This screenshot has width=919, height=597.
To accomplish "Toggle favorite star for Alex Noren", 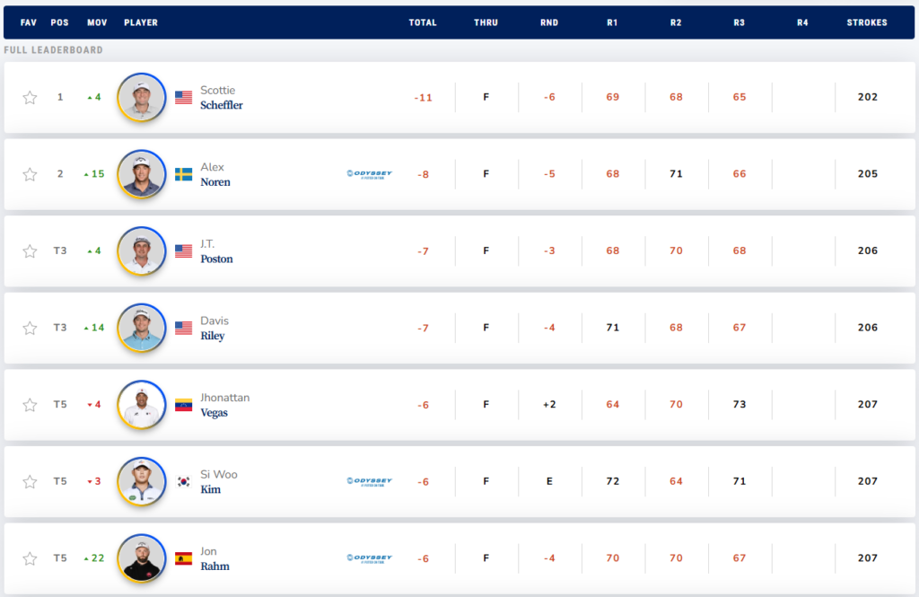I will 30,174.
